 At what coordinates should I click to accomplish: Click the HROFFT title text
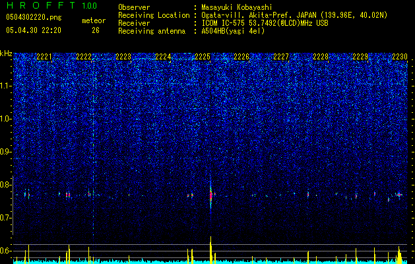coord(41,5)
